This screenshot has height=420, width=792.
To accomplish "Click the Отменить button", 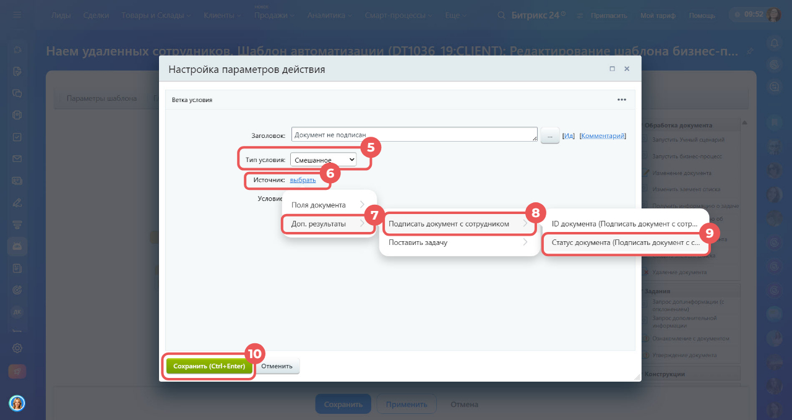I will pos(277,366).
